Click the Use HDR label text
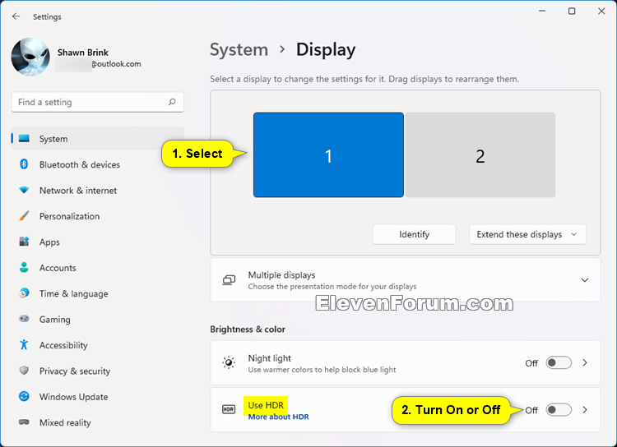The height and width of the screenshot is (447, 617). [x=266, y=405]
